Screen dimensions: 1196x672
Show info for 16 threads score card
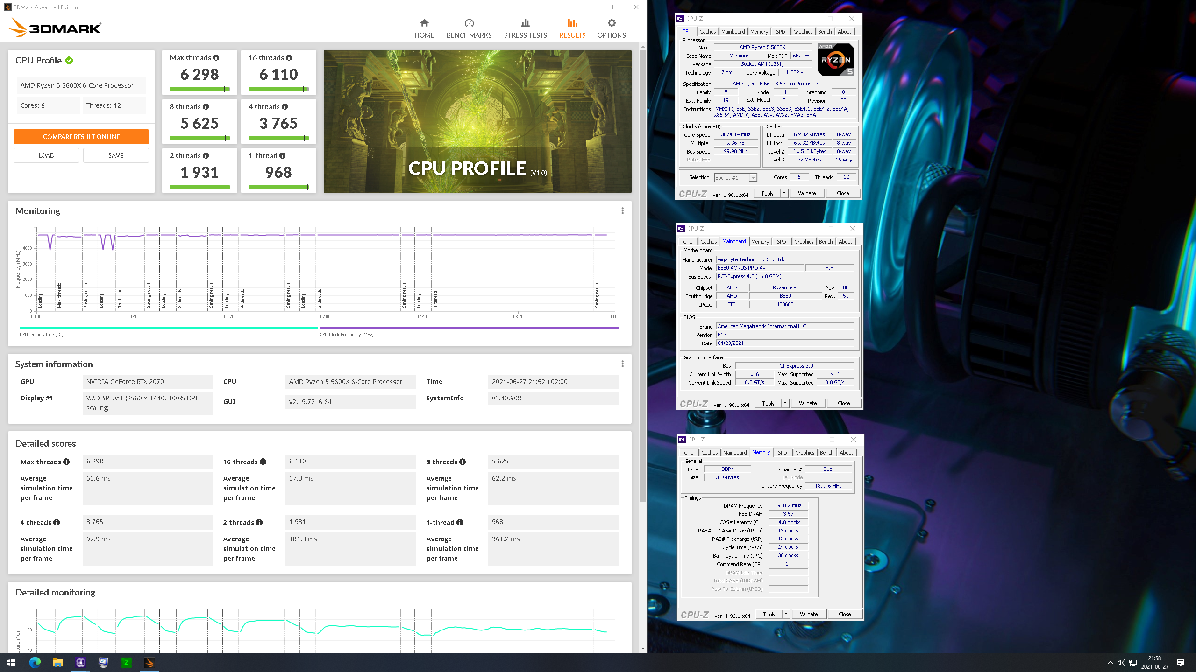[289, 58]
